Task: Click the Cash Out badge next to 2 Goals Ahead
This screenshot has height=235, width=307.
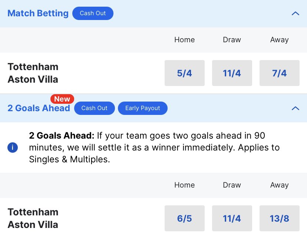Action: [x=95, y=108]
